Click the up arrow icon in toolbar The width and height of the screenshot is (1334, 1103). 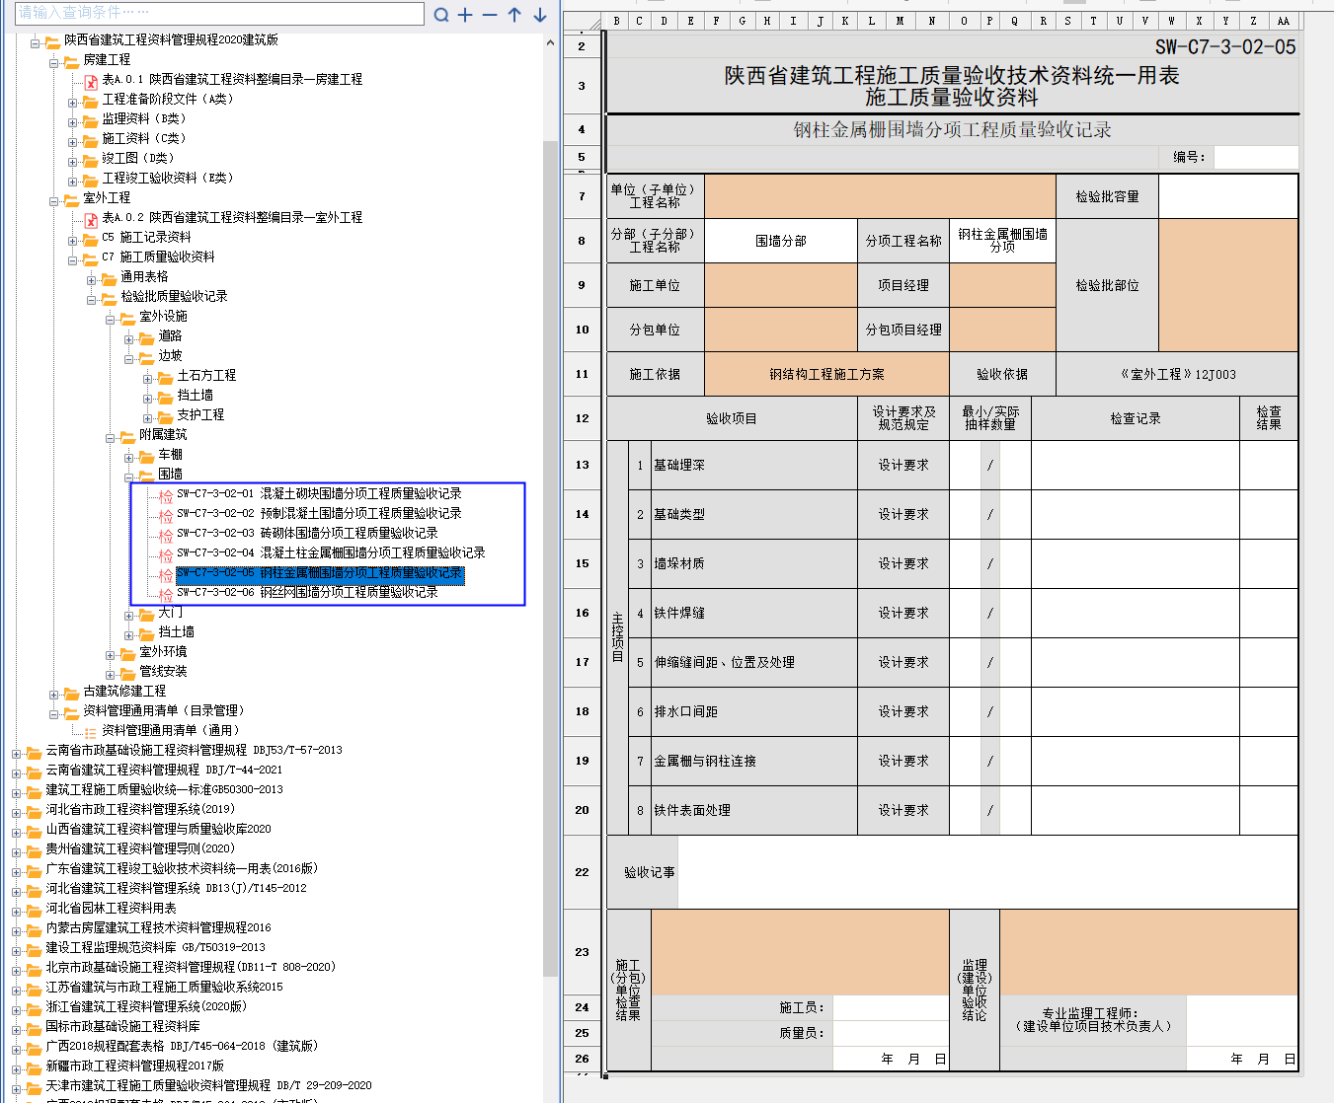pos(514,15)
